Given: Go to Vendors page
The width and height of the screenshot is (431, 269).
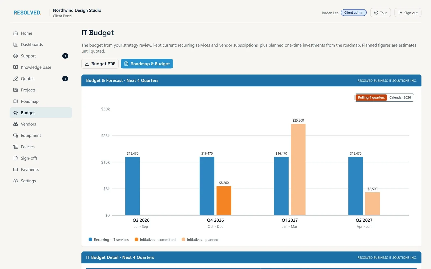Looking at the screenshot, I should pos(41,124).
